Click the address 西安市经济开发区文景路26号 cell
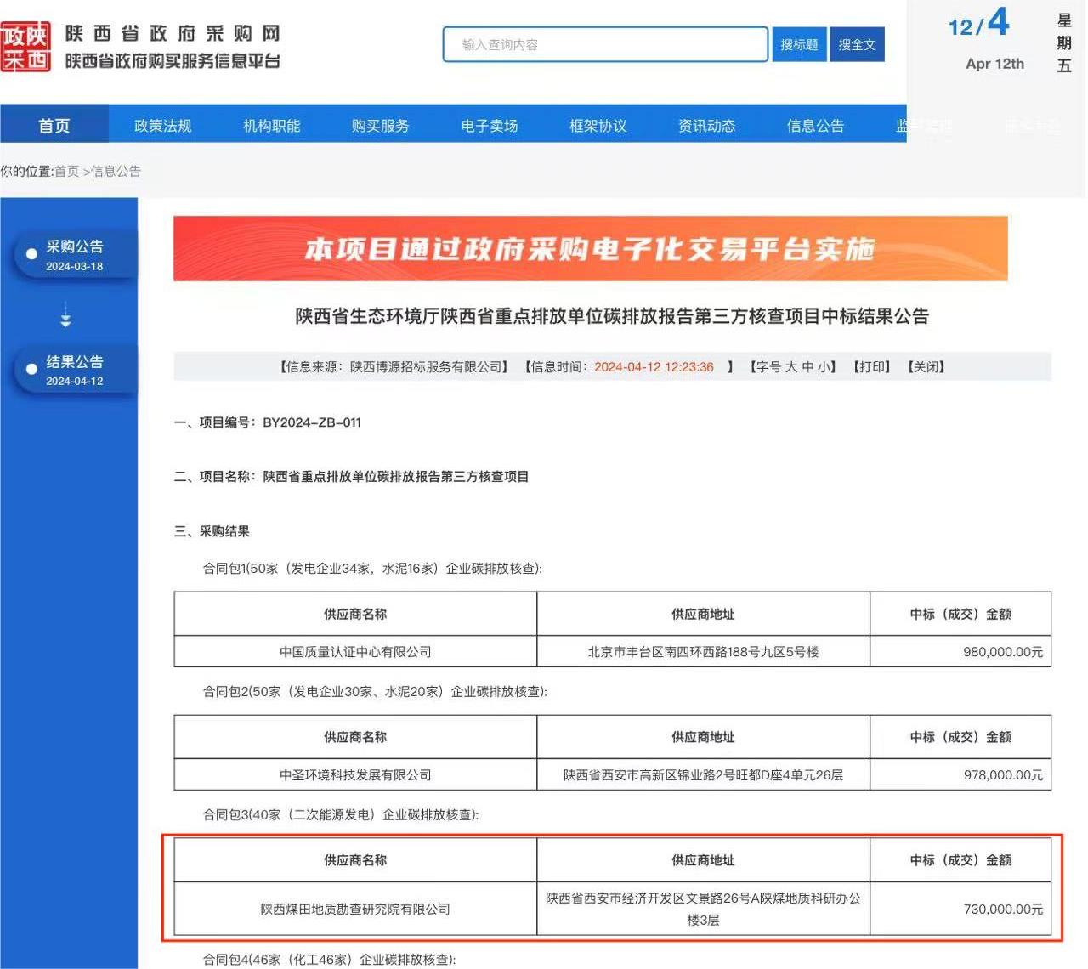Screen dimensions: 1088x969 [703, 909]
